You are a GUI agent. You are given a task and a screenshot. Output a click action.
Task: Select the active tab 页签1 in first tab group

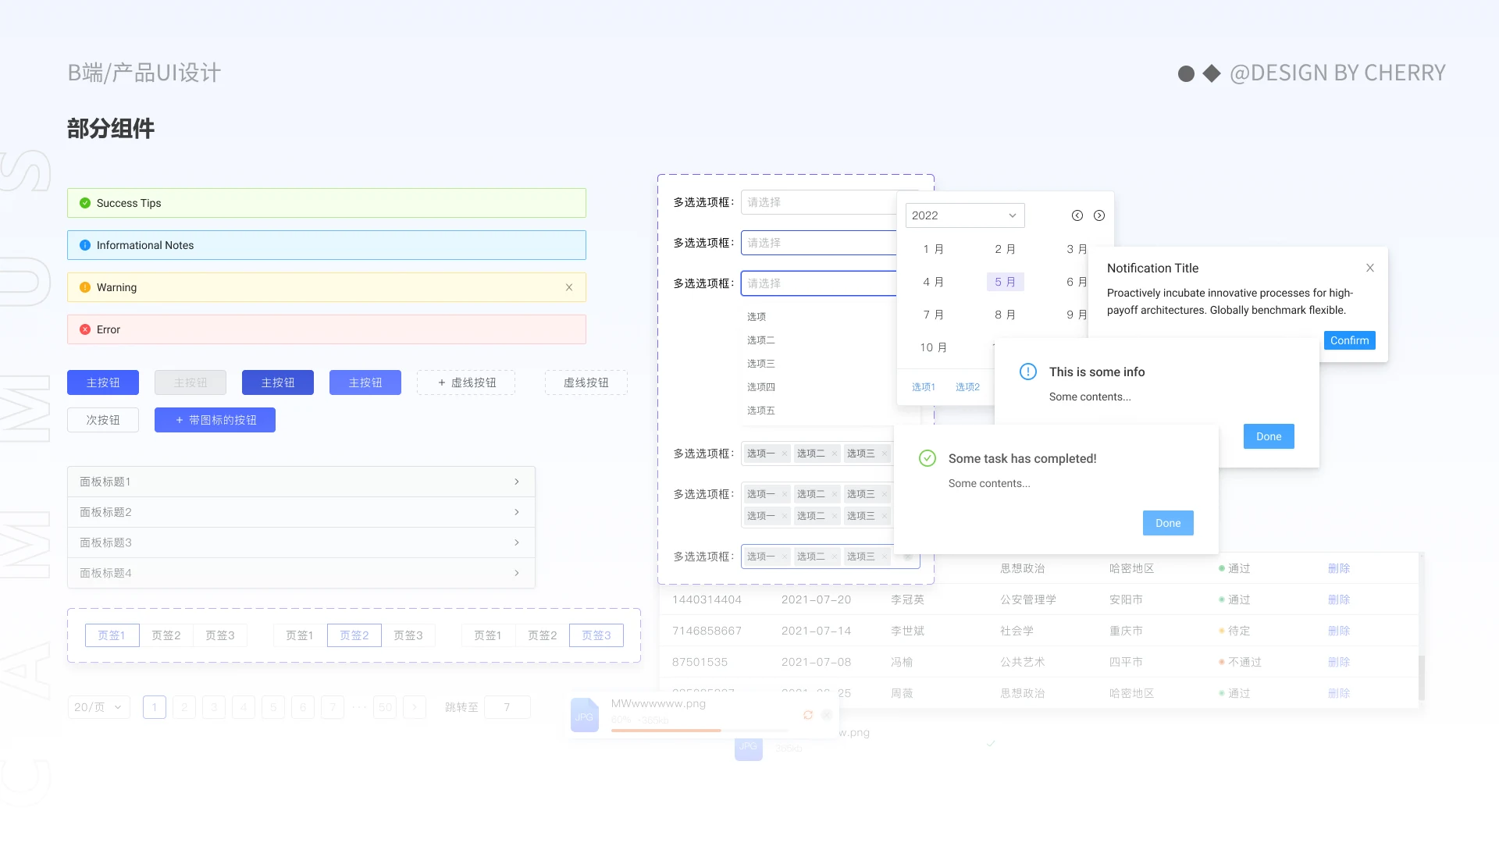coord(112,635)
